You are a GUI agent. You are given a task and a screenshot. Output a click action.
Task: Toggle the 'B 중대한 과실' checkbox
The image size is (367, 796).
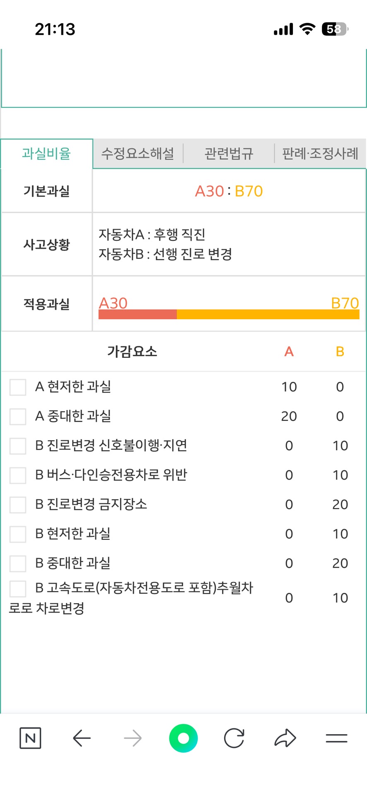click(x=18, y=564)
